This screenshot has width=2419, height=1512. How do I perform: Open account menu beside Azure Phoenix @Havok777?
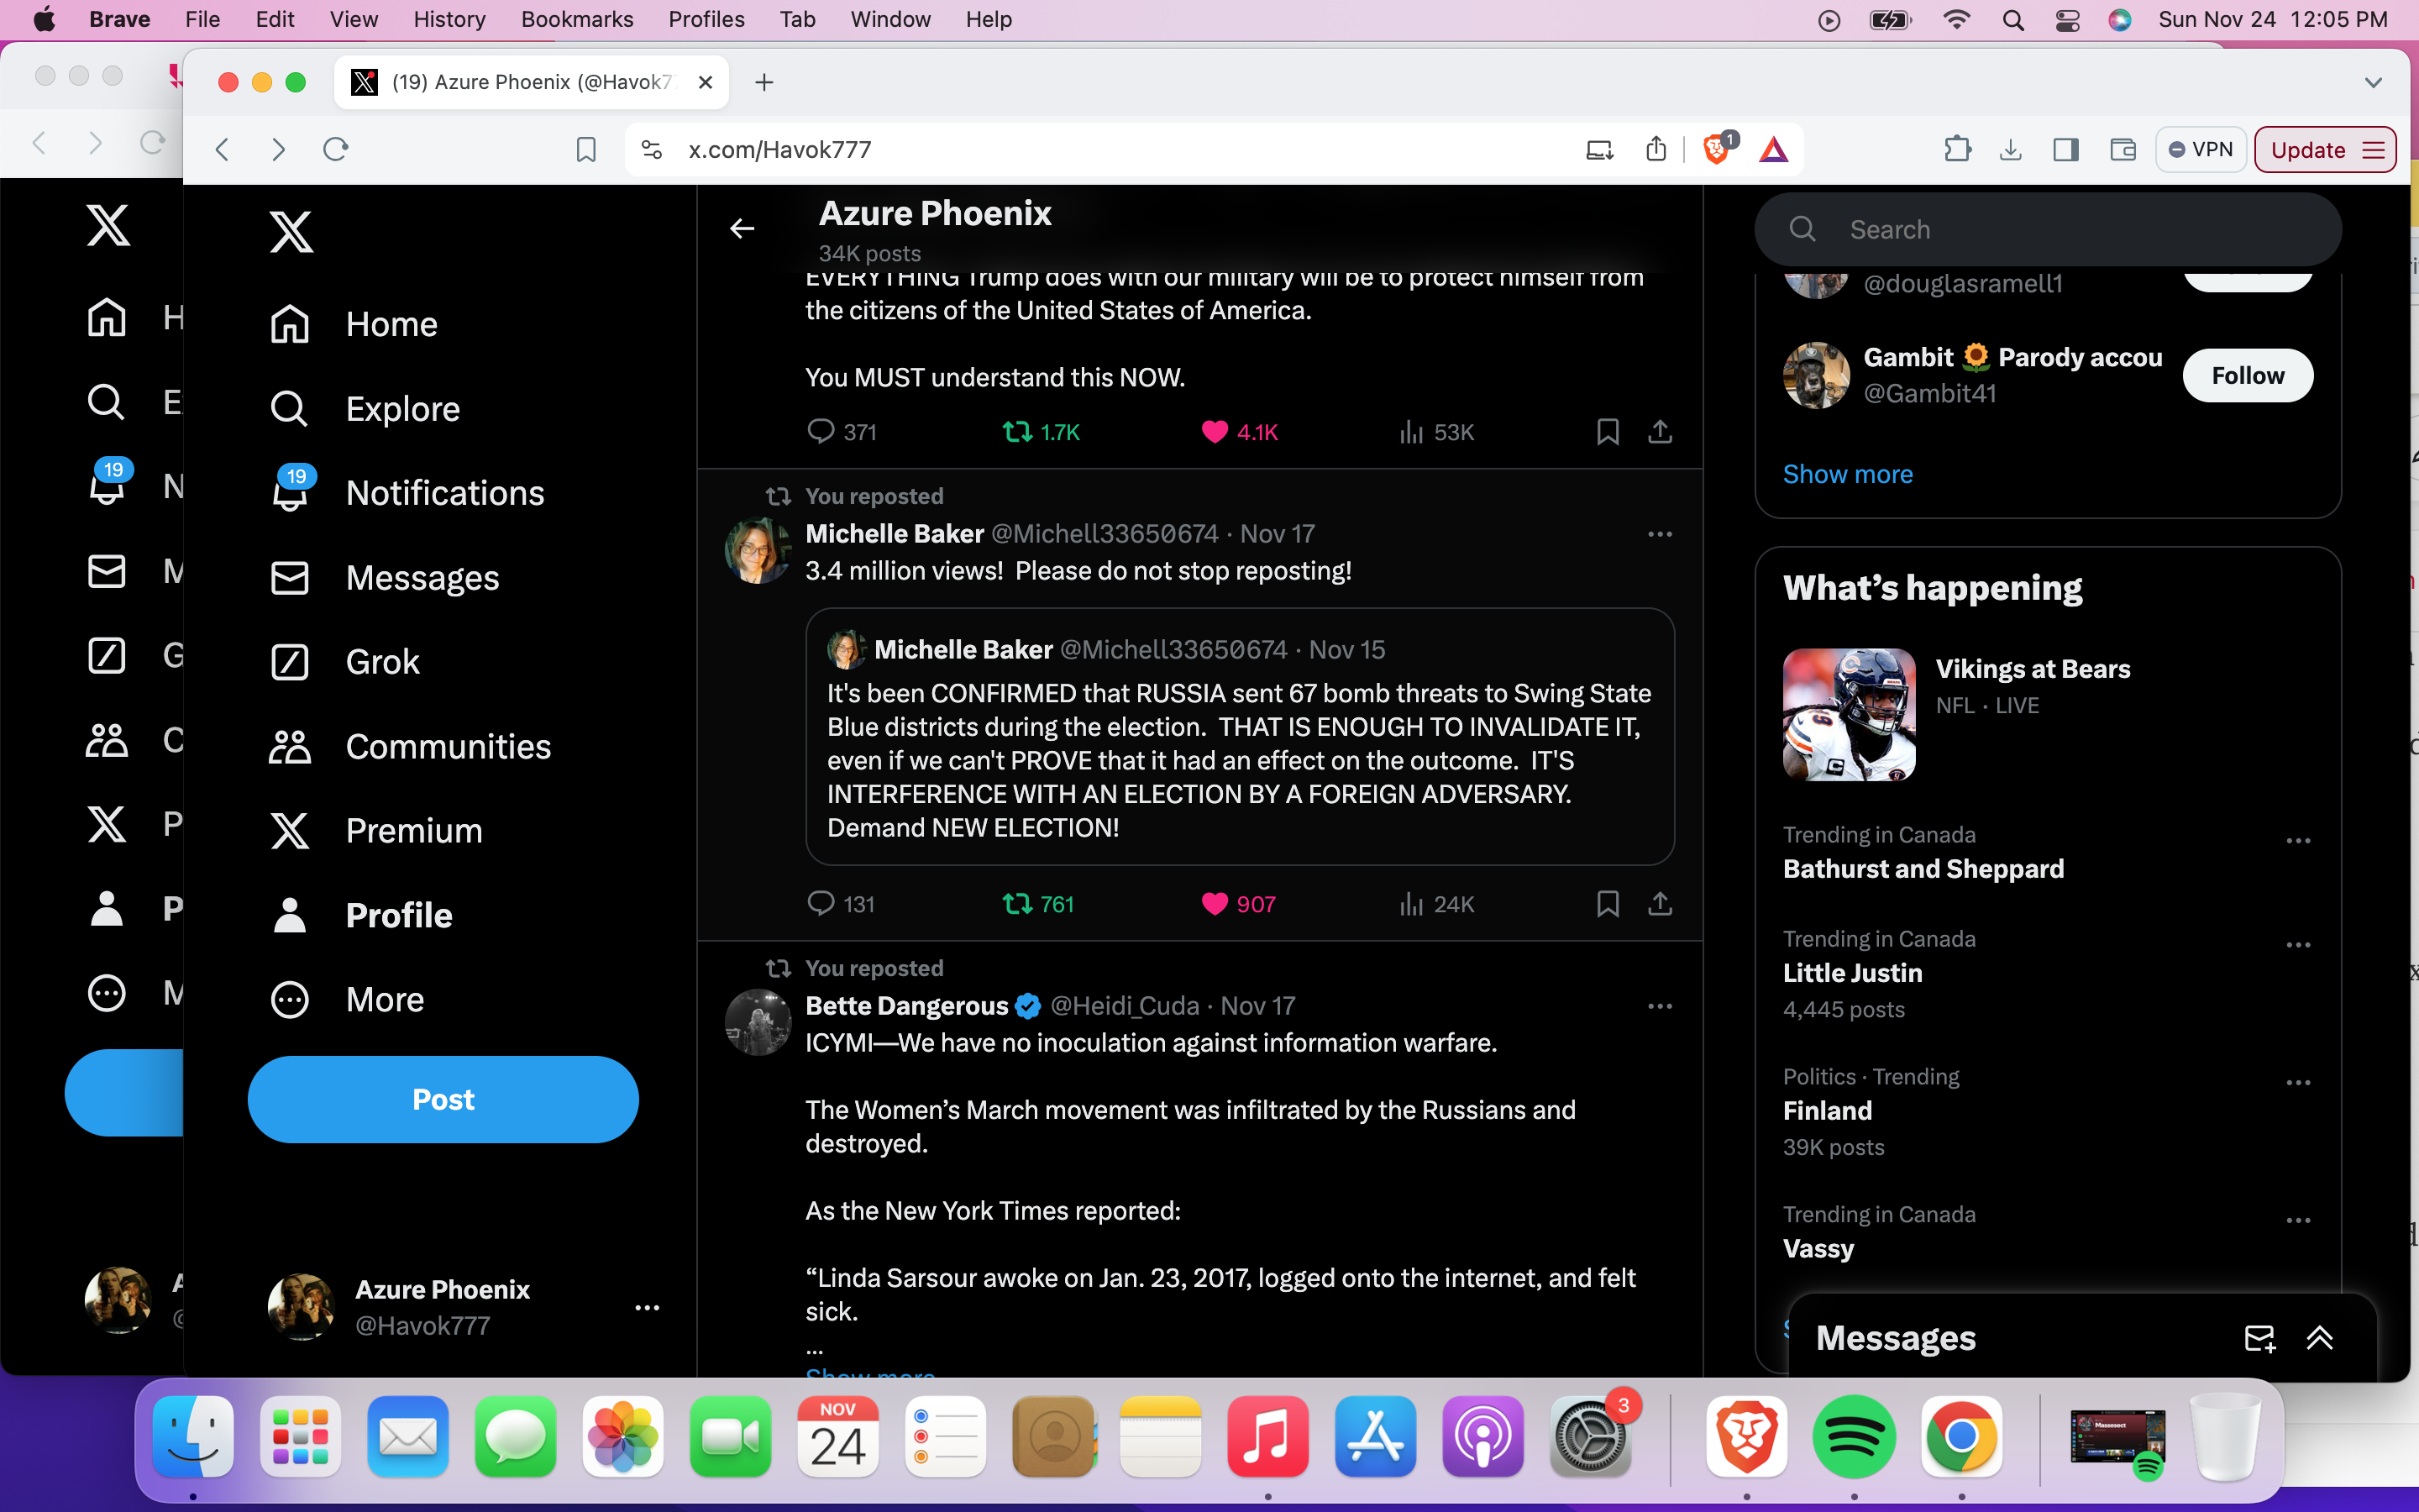point(647,1307)
